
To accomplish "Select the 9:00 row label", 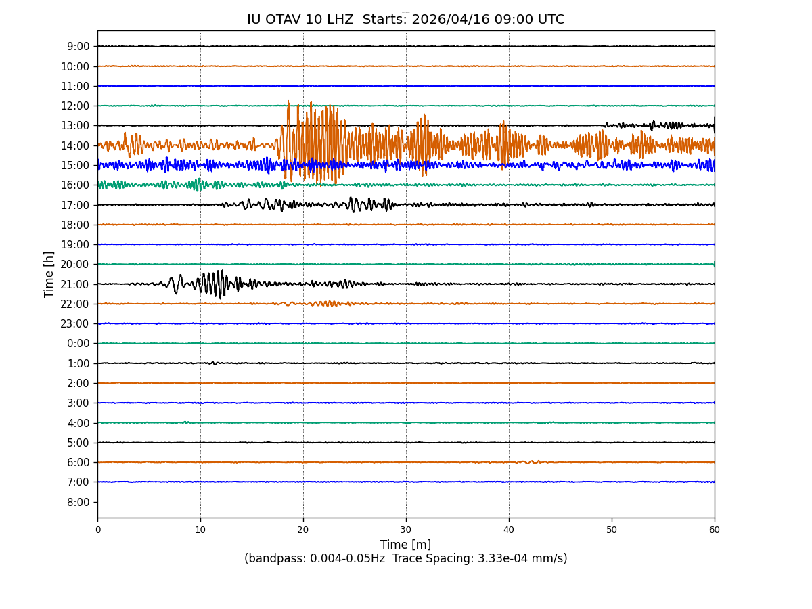I will click(78, 47).
